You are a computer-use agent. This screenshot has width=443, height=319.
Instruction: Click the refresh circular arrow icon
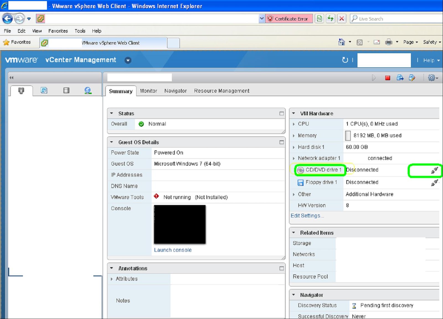(x=344, y=60)
